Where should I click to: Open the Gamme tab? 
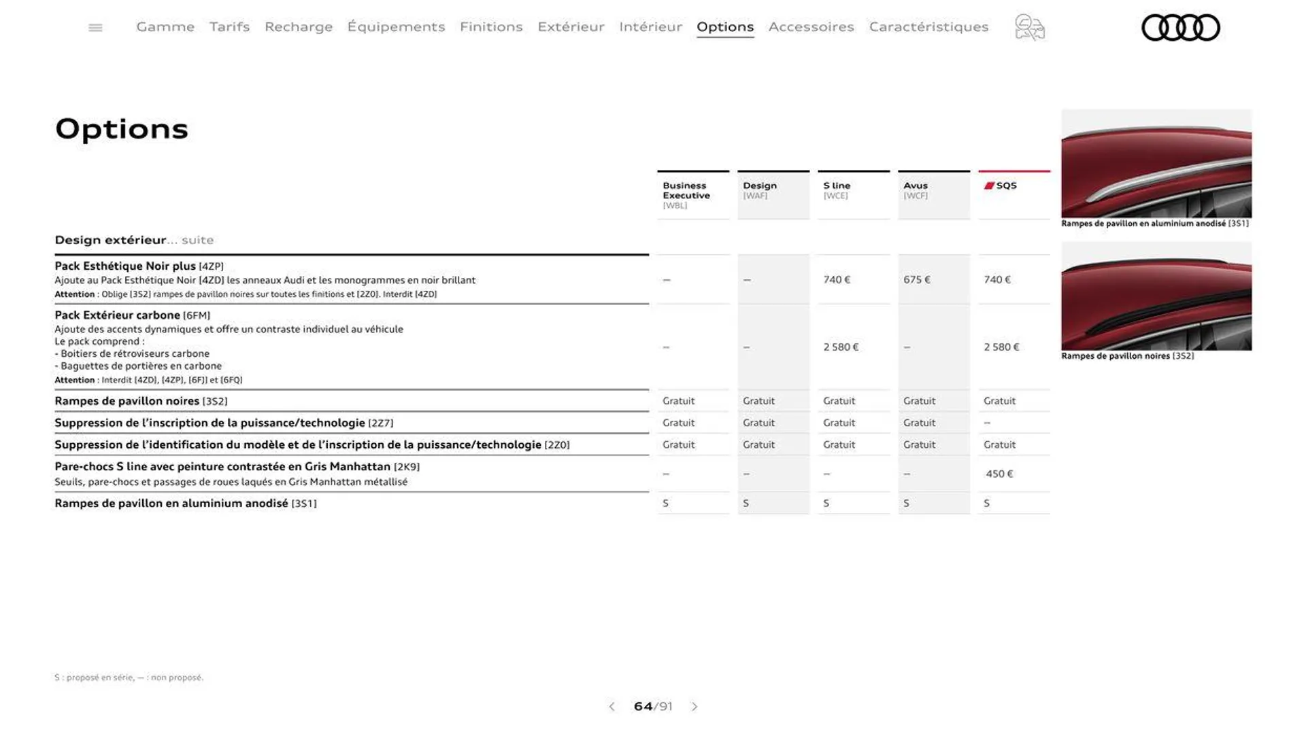pos(165,27)
